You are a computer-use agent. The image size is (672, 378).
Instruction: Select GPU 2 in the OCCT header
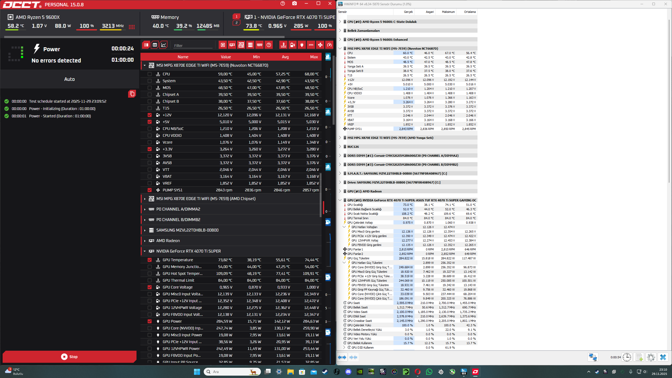[237, 23]
